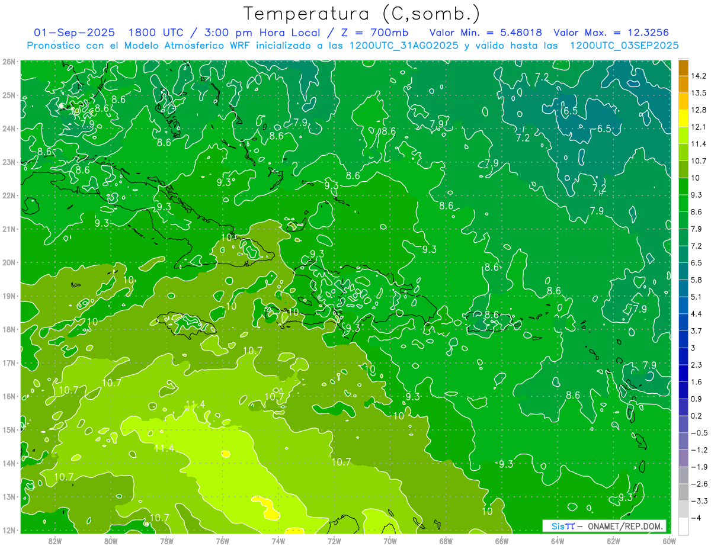The width and height of the screenshot is (711, 549).
Task: Click the colorbar label -3.3
Action: 699,501
